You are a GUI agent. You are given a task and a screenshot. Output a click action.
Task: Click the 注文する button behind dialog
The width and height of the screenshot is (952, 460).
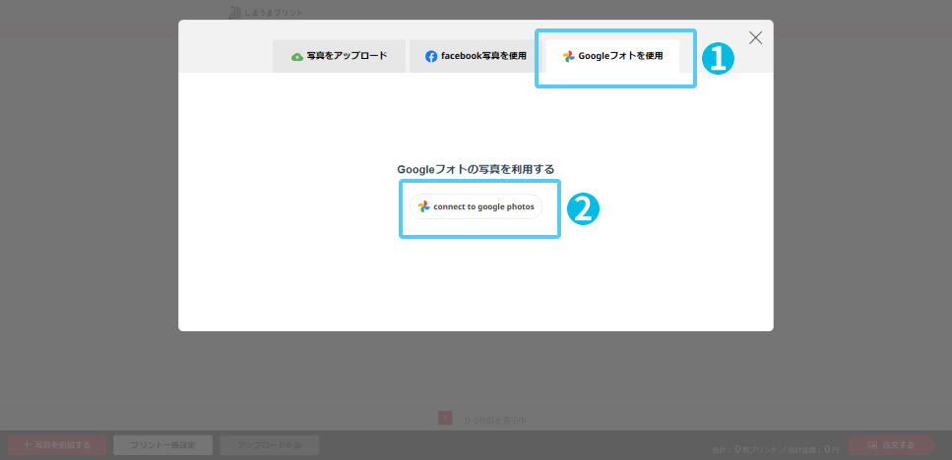(891, 445)
